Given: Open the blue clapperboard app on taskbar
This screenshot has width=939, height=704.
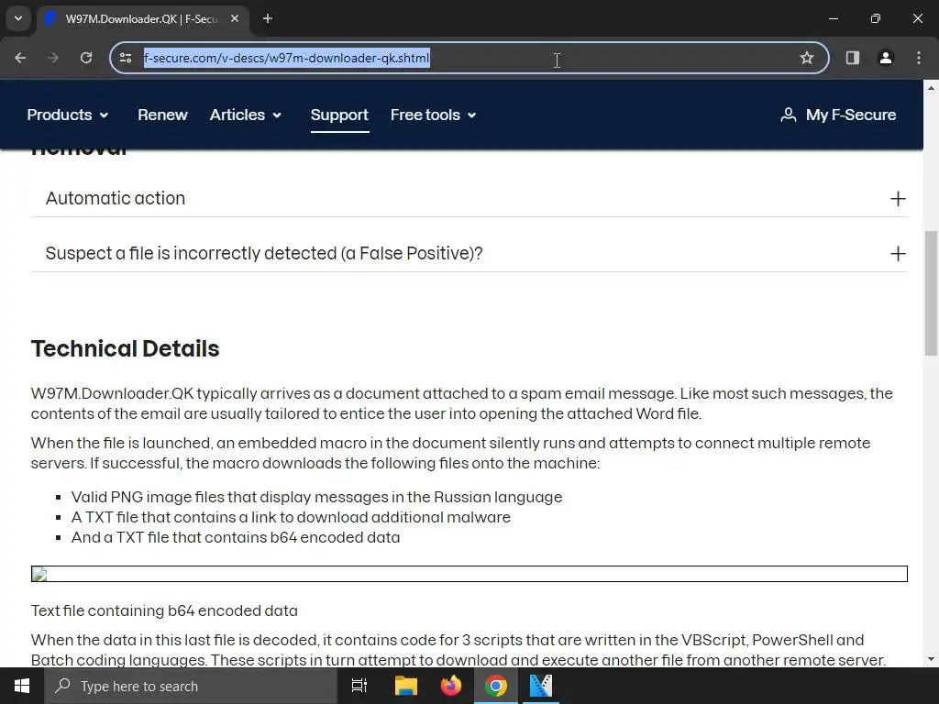Looking at the screenshot, I should pos(541,686).
